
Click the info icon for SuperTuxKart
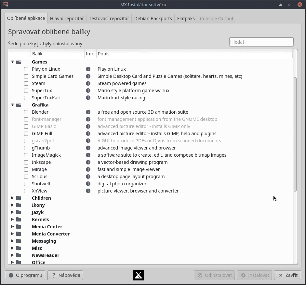coord(88,98)
